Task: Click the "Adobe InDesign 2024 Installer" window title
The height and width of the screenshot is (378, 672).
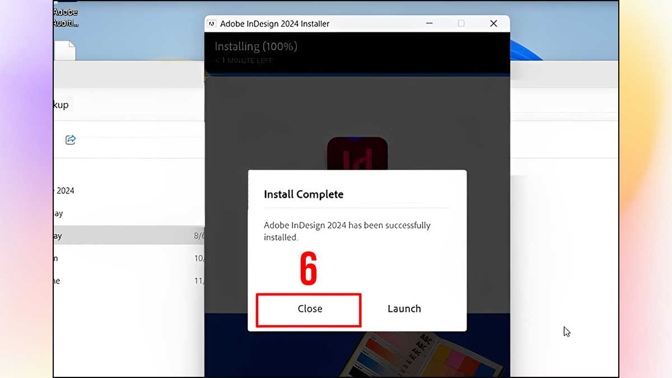Action: 275,24
